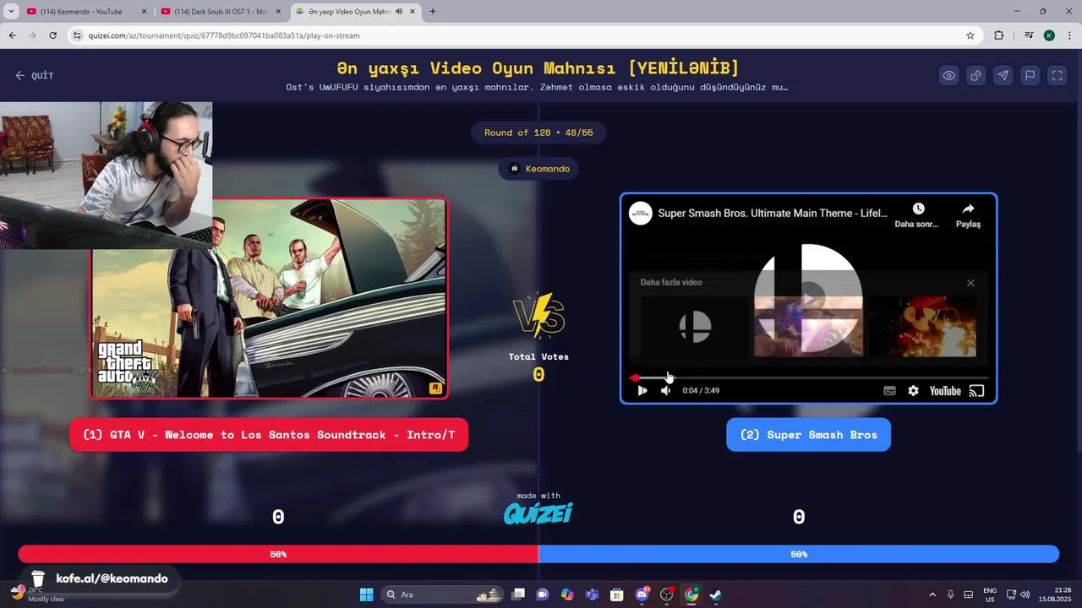Open Copilot from the taskbar
The height and width of the screenshot is (608, 1082).
pos(567,594)
